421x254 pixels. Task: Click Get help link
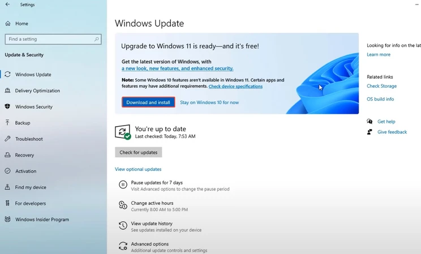(x=386, y=122)
